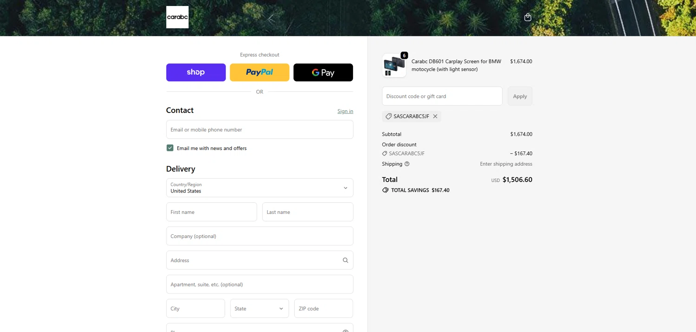Click the ZIP code field
The height and width of the screenshot is (332, 696).
pyautogui.click(x=323, y=308)
